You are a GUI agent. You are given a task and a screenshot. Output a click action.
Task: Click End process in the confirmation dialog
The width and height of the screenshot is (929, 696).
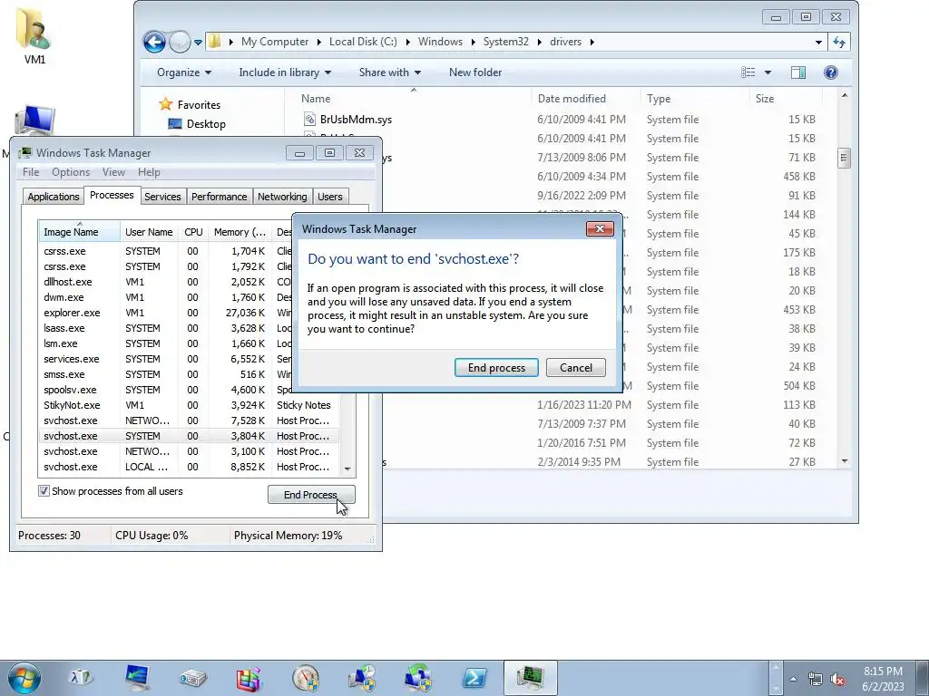tap(496, 368)
